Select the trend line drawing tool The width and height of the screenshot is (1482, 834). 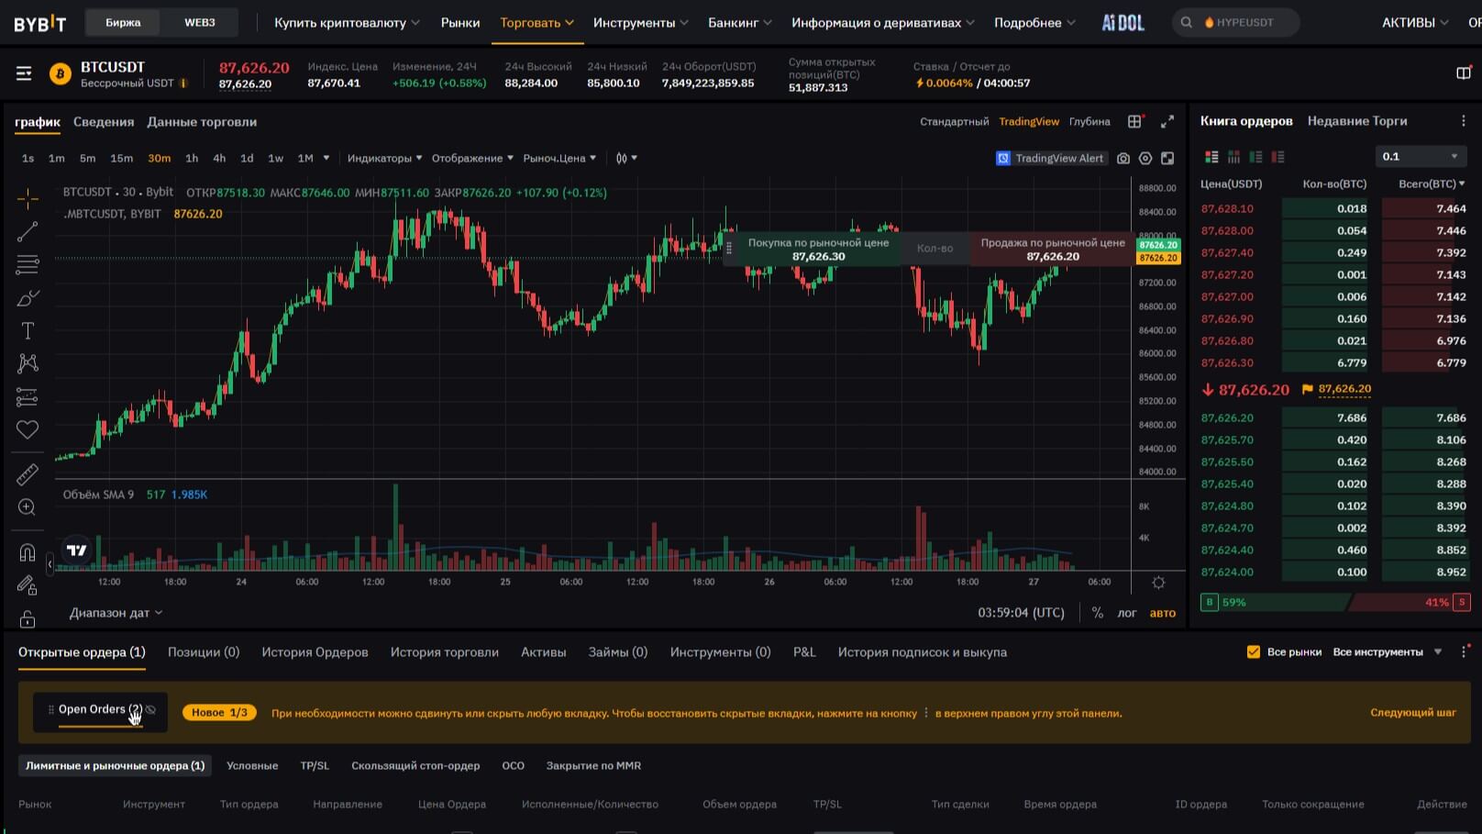28,231
